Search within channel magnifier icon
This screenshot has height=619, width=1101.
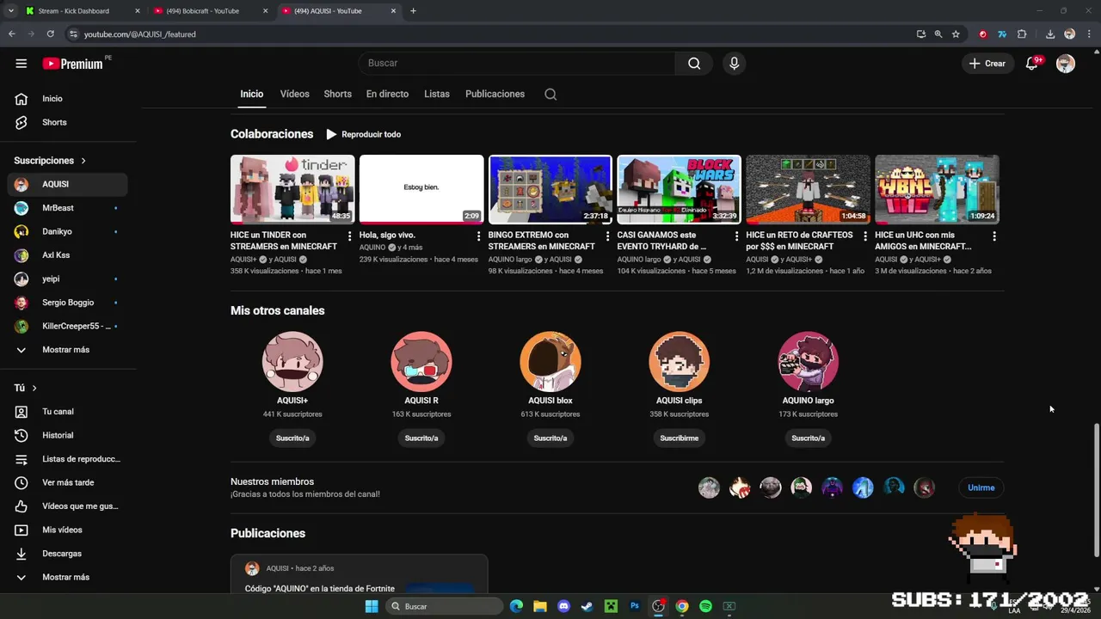[x=550, y=94]
